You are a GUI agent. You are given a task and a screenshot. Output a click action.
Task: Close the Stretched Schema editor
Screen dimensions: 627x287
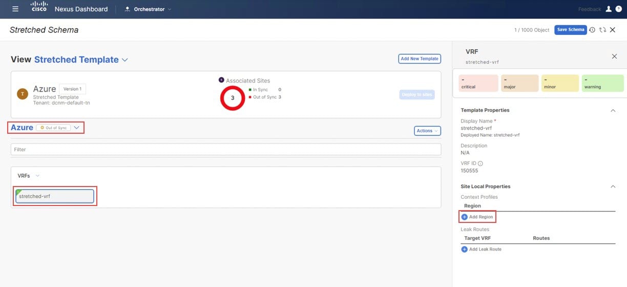point(613,30)
